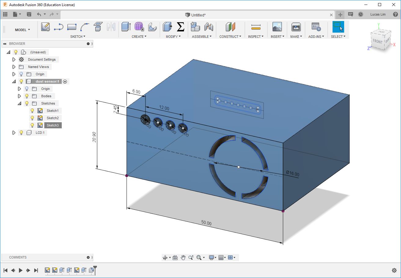Open the Measure tool under Inspect
Screen dimensions: 401x278
[256, 27]
